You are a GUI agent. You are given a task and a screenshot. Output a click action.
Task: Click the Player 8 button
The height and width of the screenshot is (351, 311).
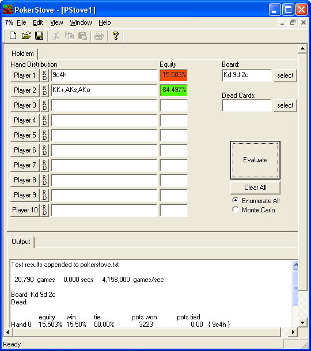[25, 180]
